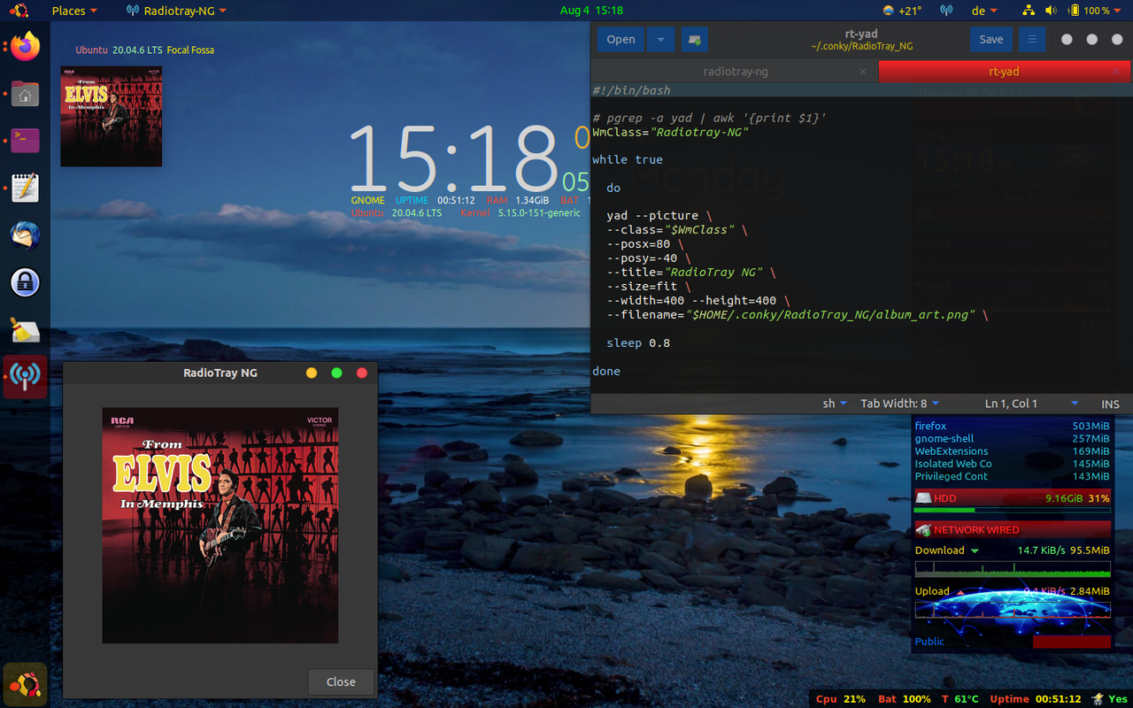Screen dimensions: 1133x708
Task: Click the red close dot of RadioTray NG
Action: click(x=361, y=373)
